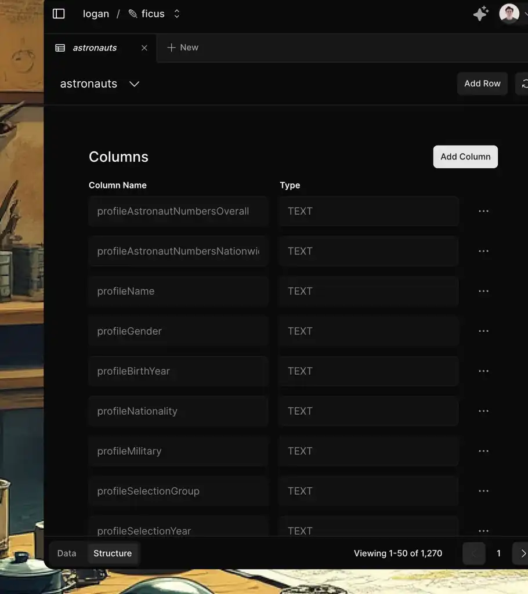The height and width of the screenshot is (594, 528).
Task: Go to the next page arrow
Action: point(523,553)
